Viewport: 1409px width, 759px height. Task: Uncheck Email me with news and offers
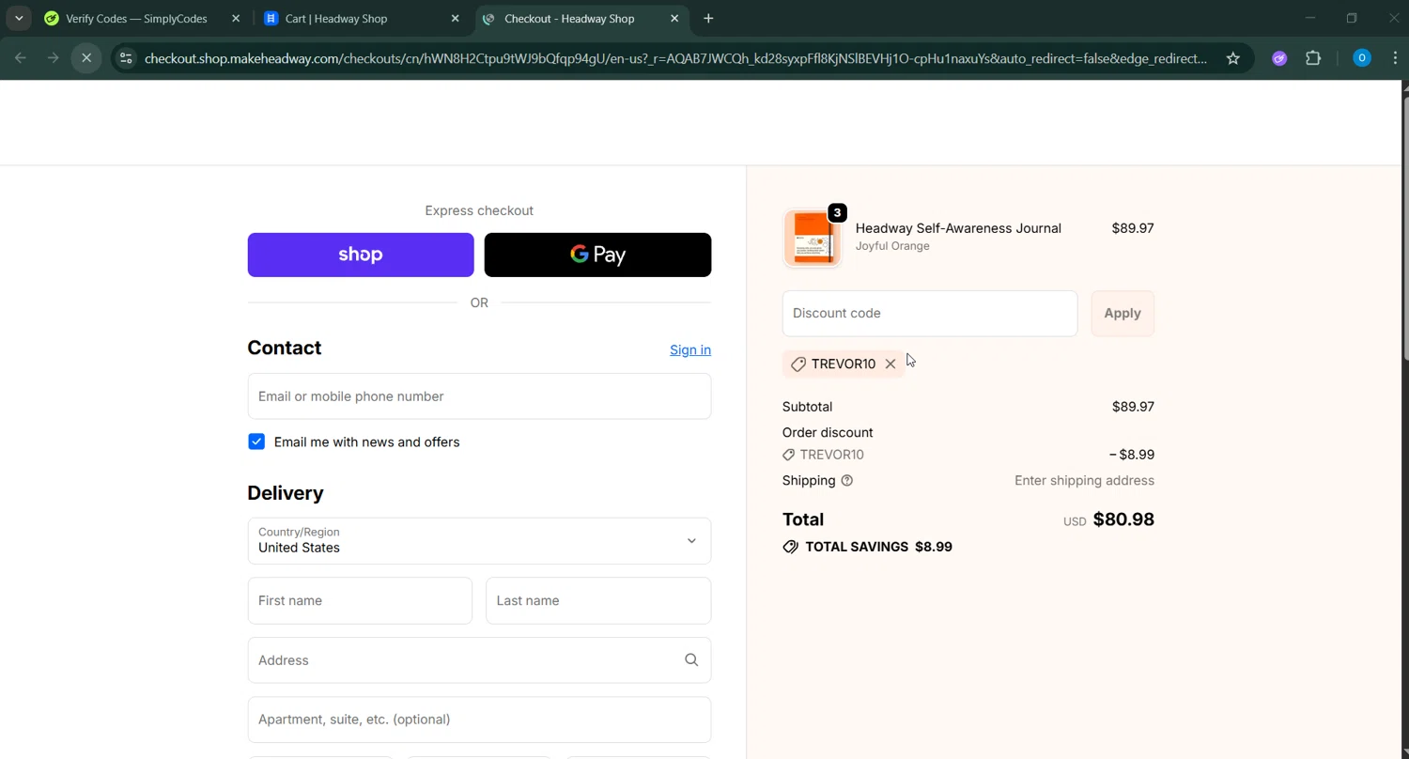256,441
